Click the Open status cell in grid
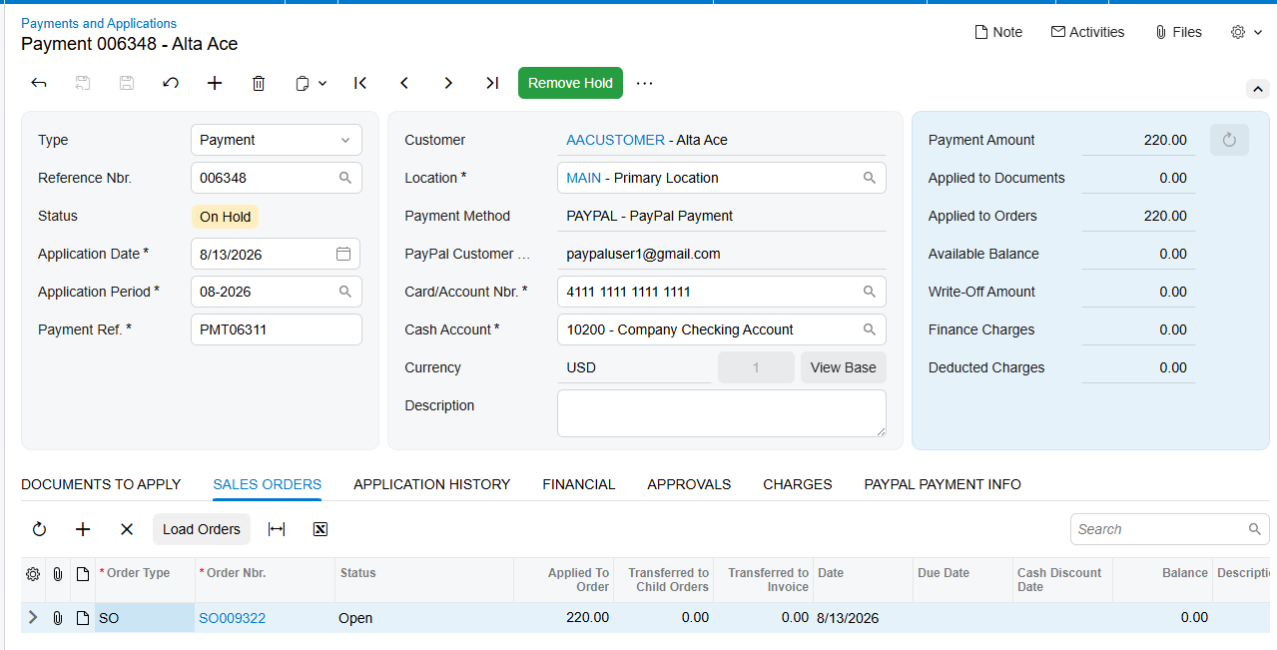Viewport: 1277px width, 650px height. [424, 618]
